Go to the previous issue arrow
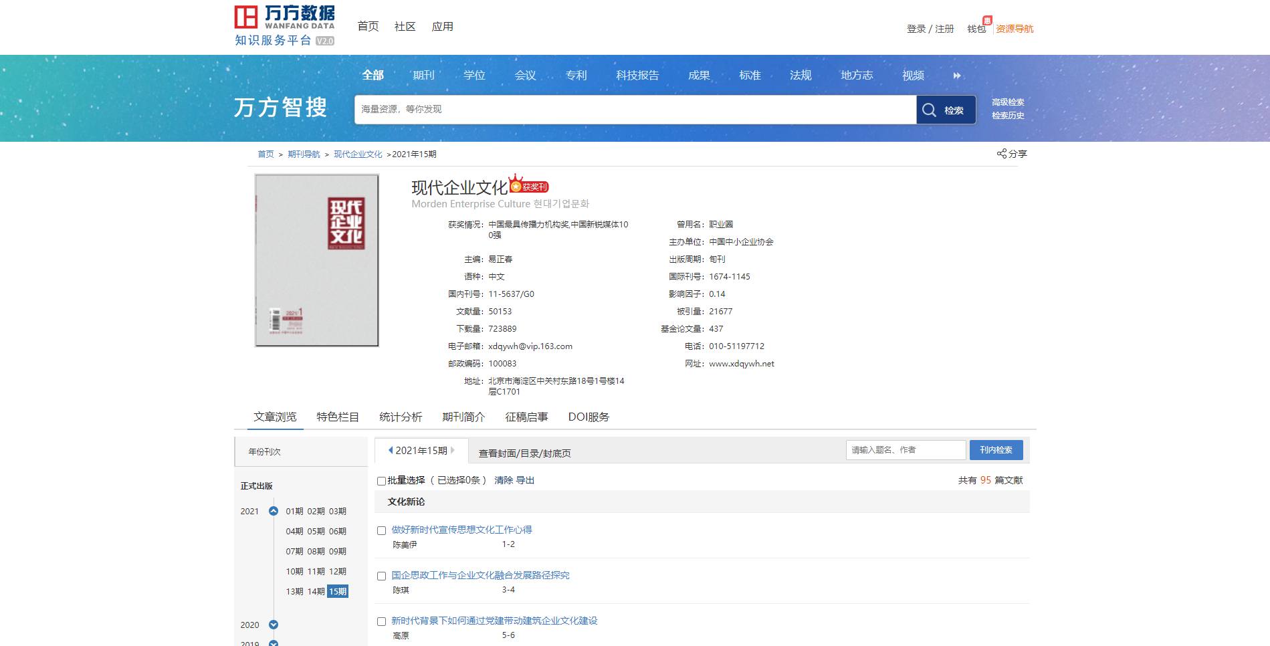The image size is (1270, 646). pos(391,451)
